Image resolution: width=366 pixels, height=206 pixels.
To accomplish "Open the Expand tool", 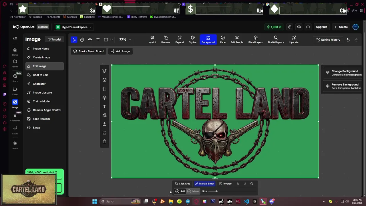I will pyautogui.click(x=180, y=40).
